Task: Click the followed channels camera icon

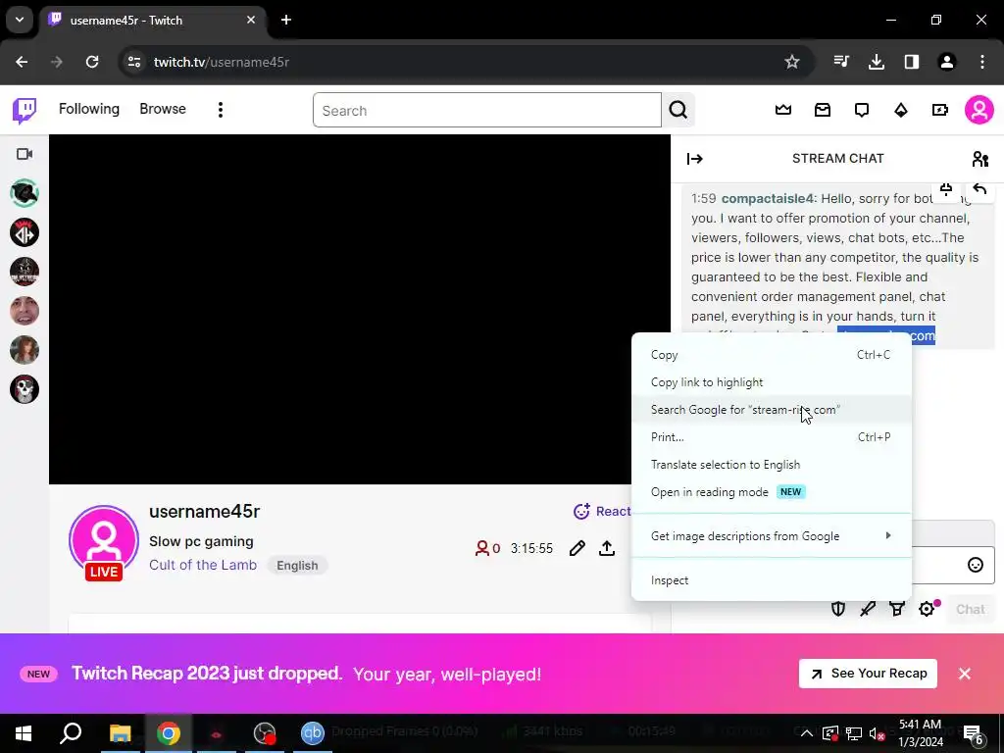Action: tap(25, 154)
